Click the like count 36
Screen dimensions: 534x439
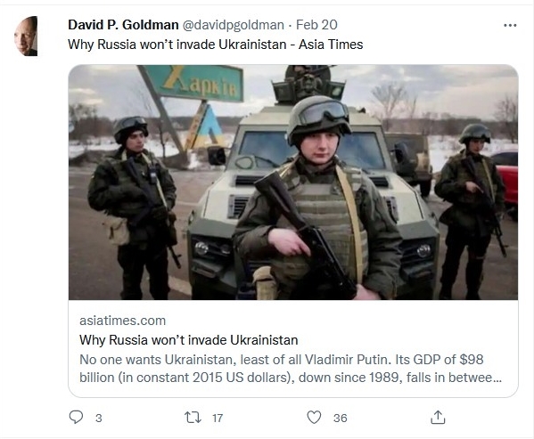coord(341,419)
